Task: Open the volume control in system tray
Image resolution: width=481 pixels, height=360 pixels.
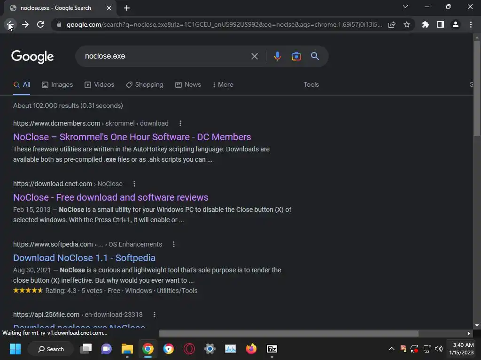Action: coord(439,349)
